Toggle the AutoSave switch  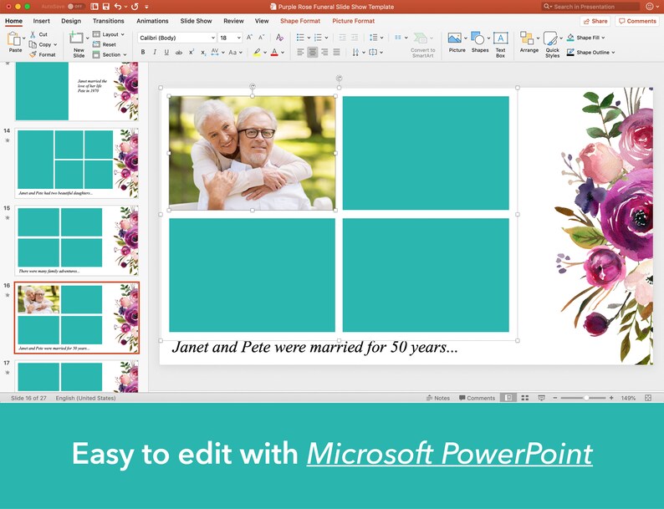click(76, 7)
